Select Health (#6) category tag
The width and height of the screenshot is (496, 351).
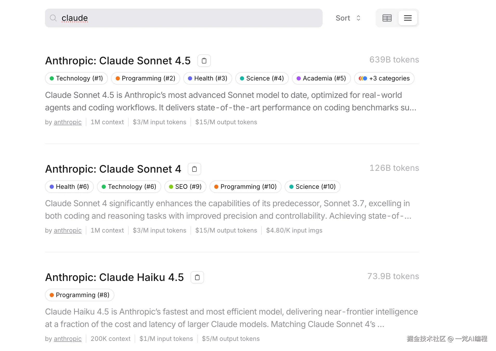pos(69,187)
